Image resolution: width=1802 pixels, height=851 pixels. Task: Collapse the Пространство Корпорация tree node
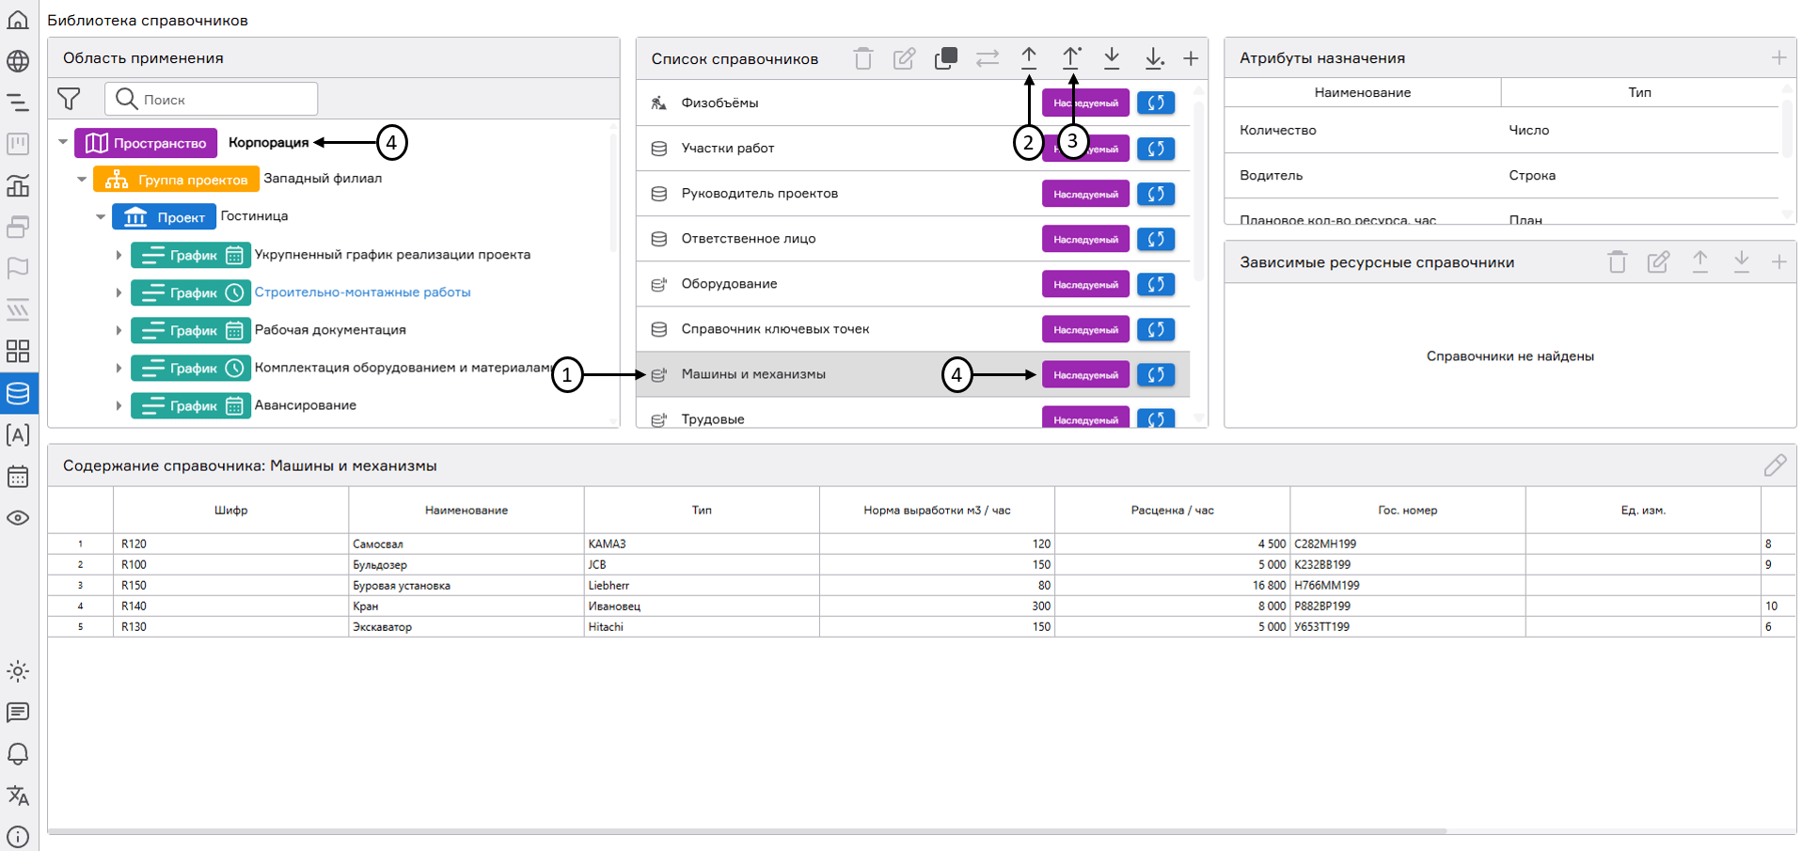point(63,143)
